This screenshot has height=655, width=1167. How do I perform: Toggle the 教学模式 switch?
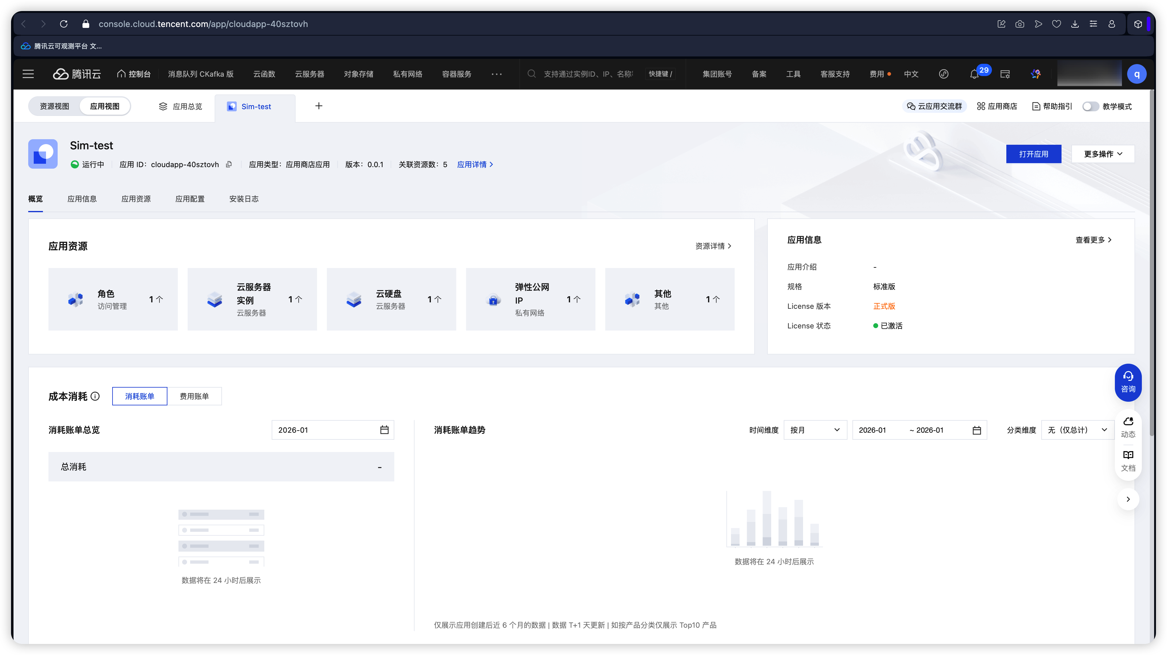[x=1090, y=106]
